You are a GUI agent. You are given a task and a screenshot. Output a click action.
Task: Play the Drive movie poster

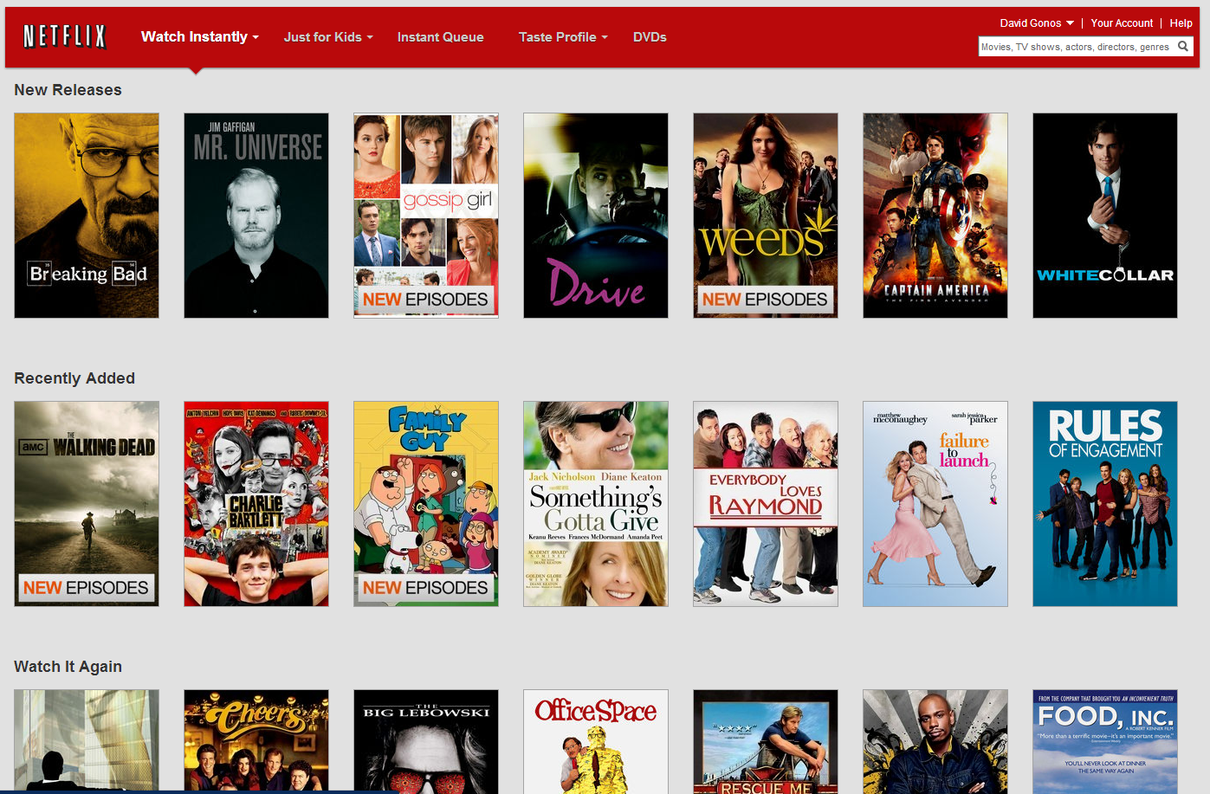coord(596,216)
